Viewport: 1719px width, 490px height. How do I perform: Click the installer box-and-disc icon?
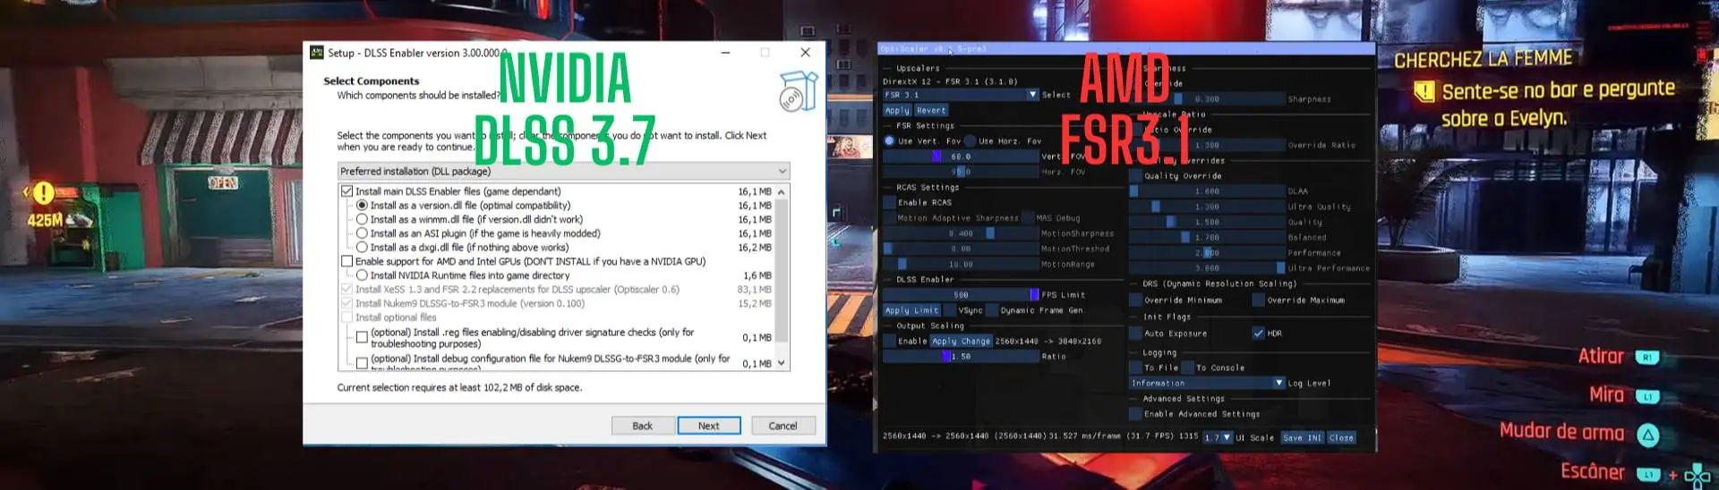pyautogui.click(x=797, y=92)
